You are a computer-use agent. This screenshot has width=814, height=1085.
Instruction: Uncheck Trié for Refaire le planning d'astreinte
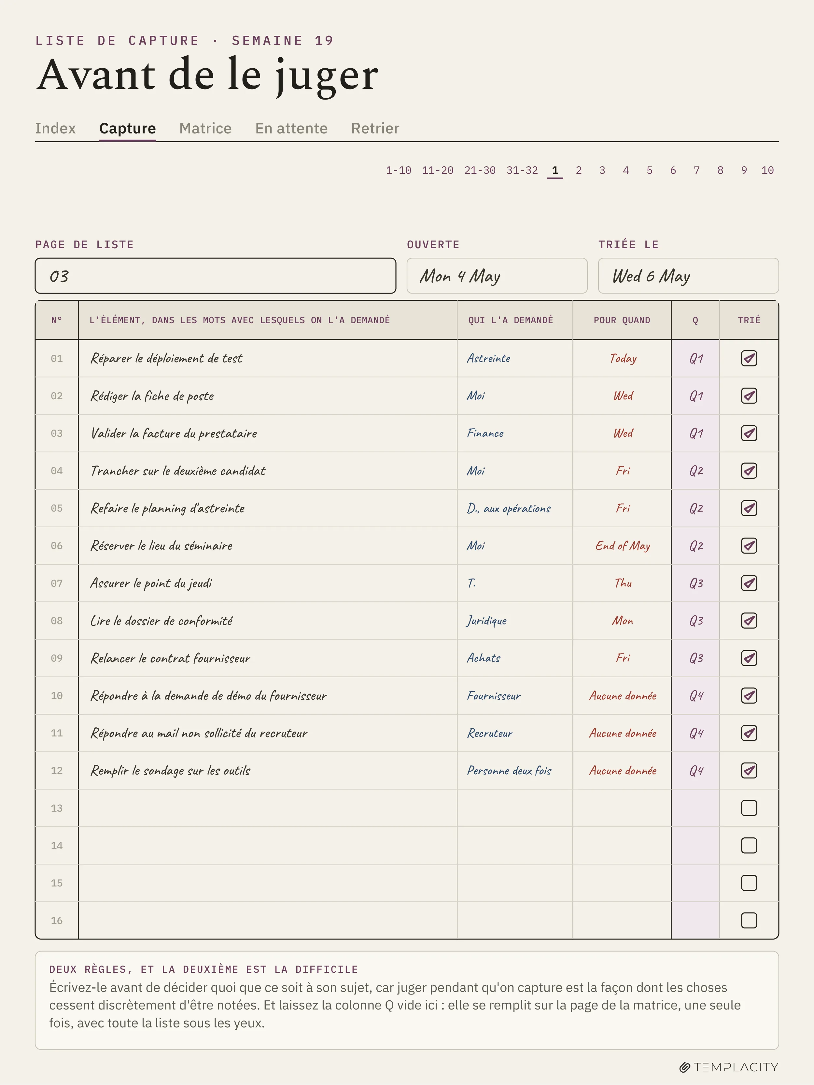pos(749,508)
